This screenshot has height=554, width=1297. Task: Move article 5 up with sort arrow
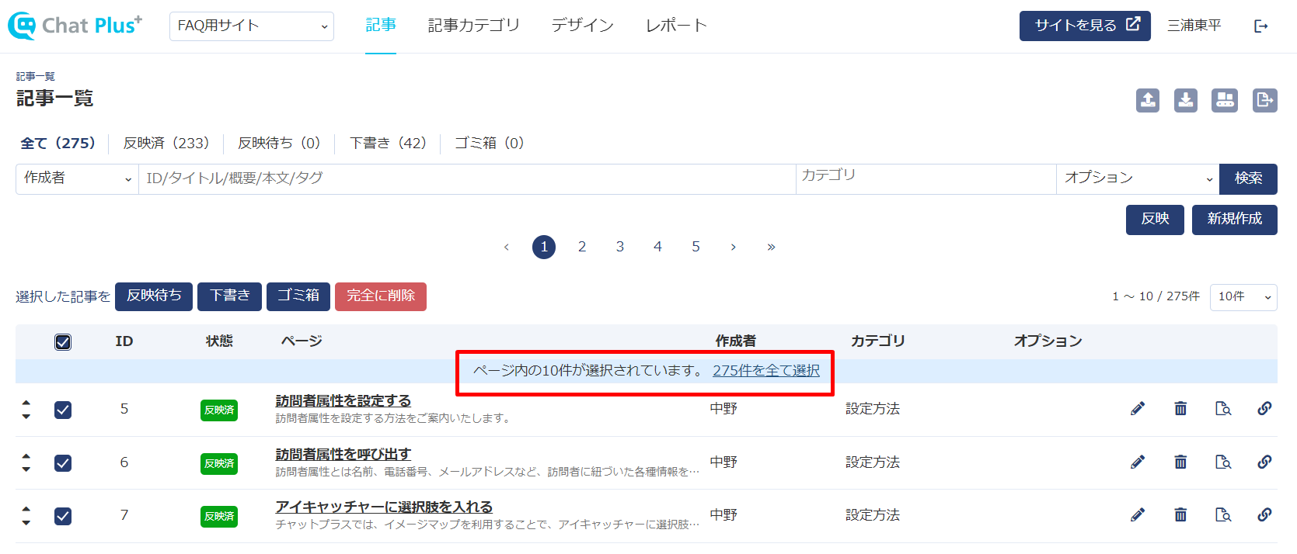[26, 403]
